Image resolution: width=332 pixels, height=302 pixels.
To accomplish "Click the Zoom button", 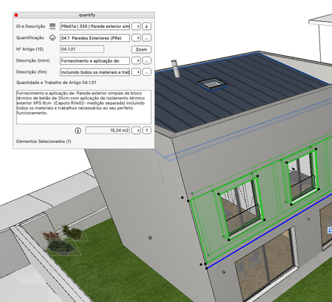I will (142, 49).
